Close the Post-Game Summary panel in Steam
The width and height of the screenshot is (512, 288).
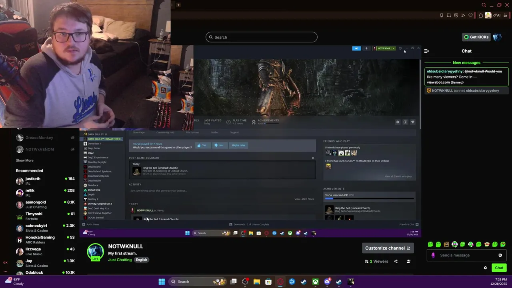pos(313,158)
